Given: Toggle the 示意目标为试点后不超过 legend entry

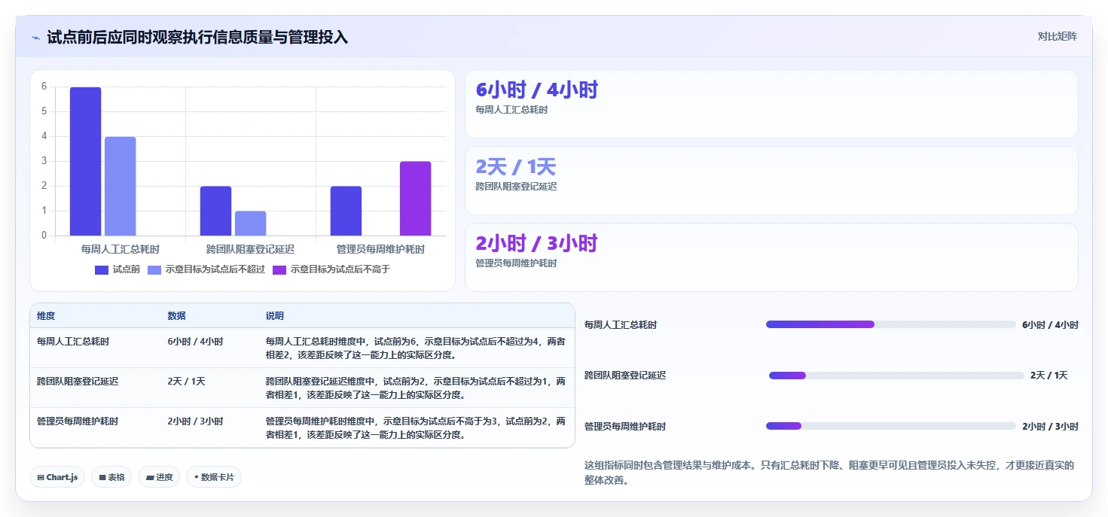Looking at the screenshot, I should tap(206, 269).
